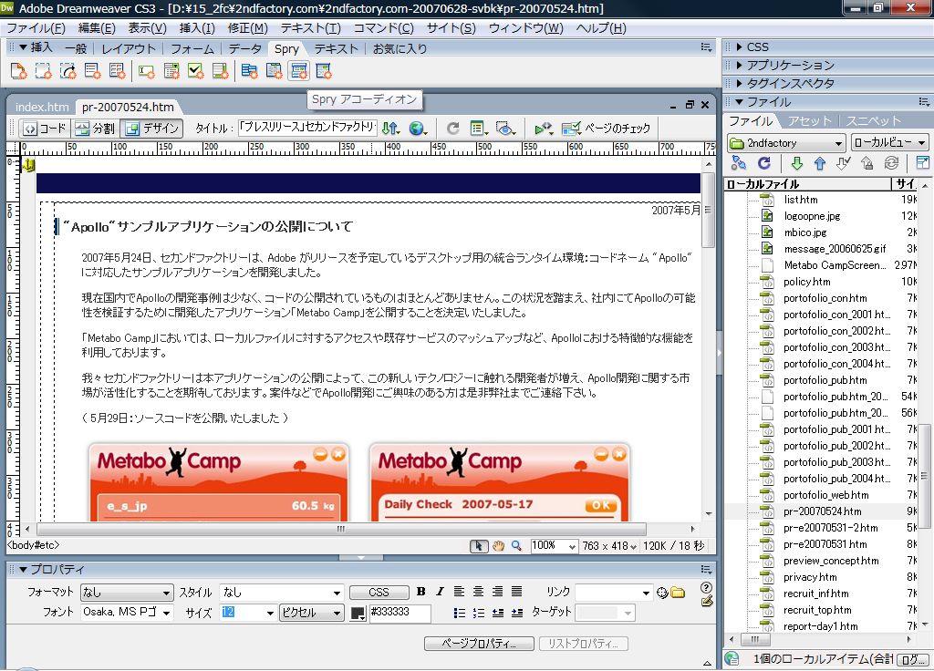Screen dimensions: 934x671
Task: Select the Hand tool in status bar
Action: (499, 546)
